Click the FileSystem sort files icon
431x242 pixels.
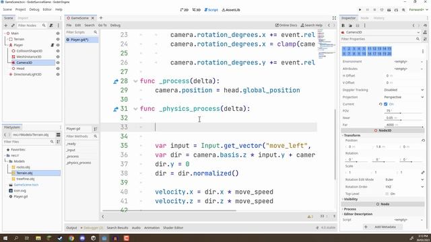[x=59, y=142]
